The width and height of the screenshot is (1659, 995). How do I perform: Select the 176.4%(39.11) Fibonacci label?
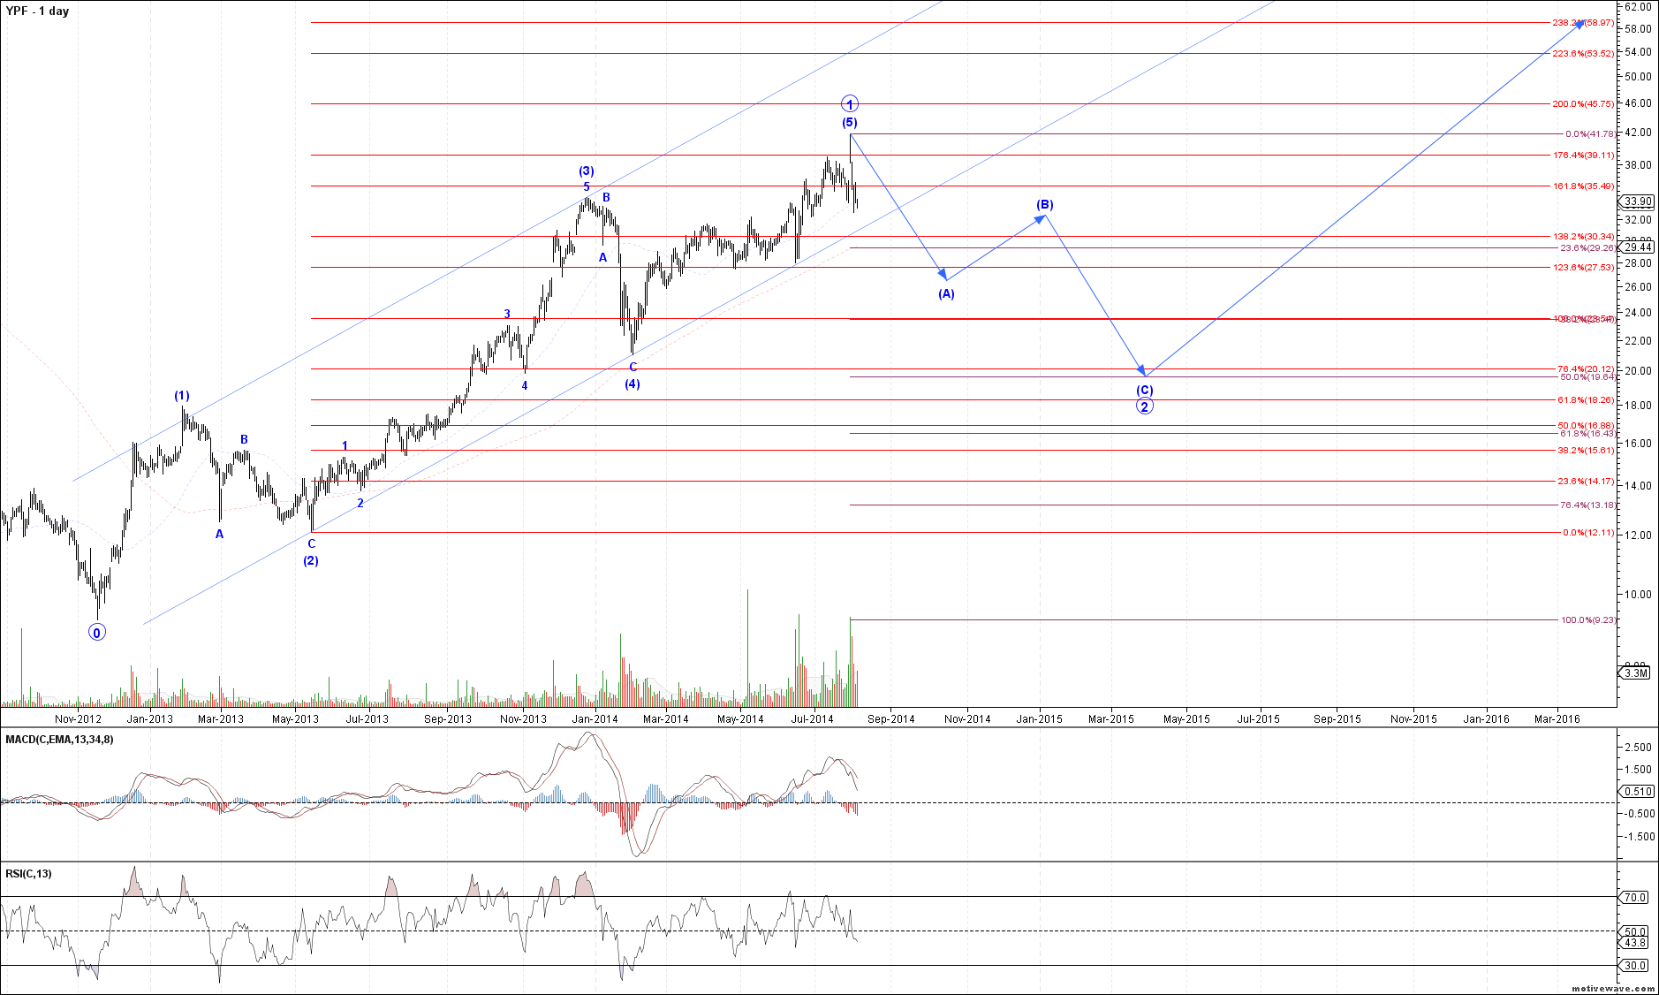point(1583,155)
